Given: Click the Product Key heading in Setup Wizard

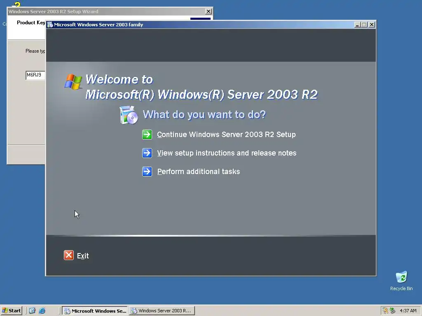Looking at the screenshot, I should pos(31,23).
